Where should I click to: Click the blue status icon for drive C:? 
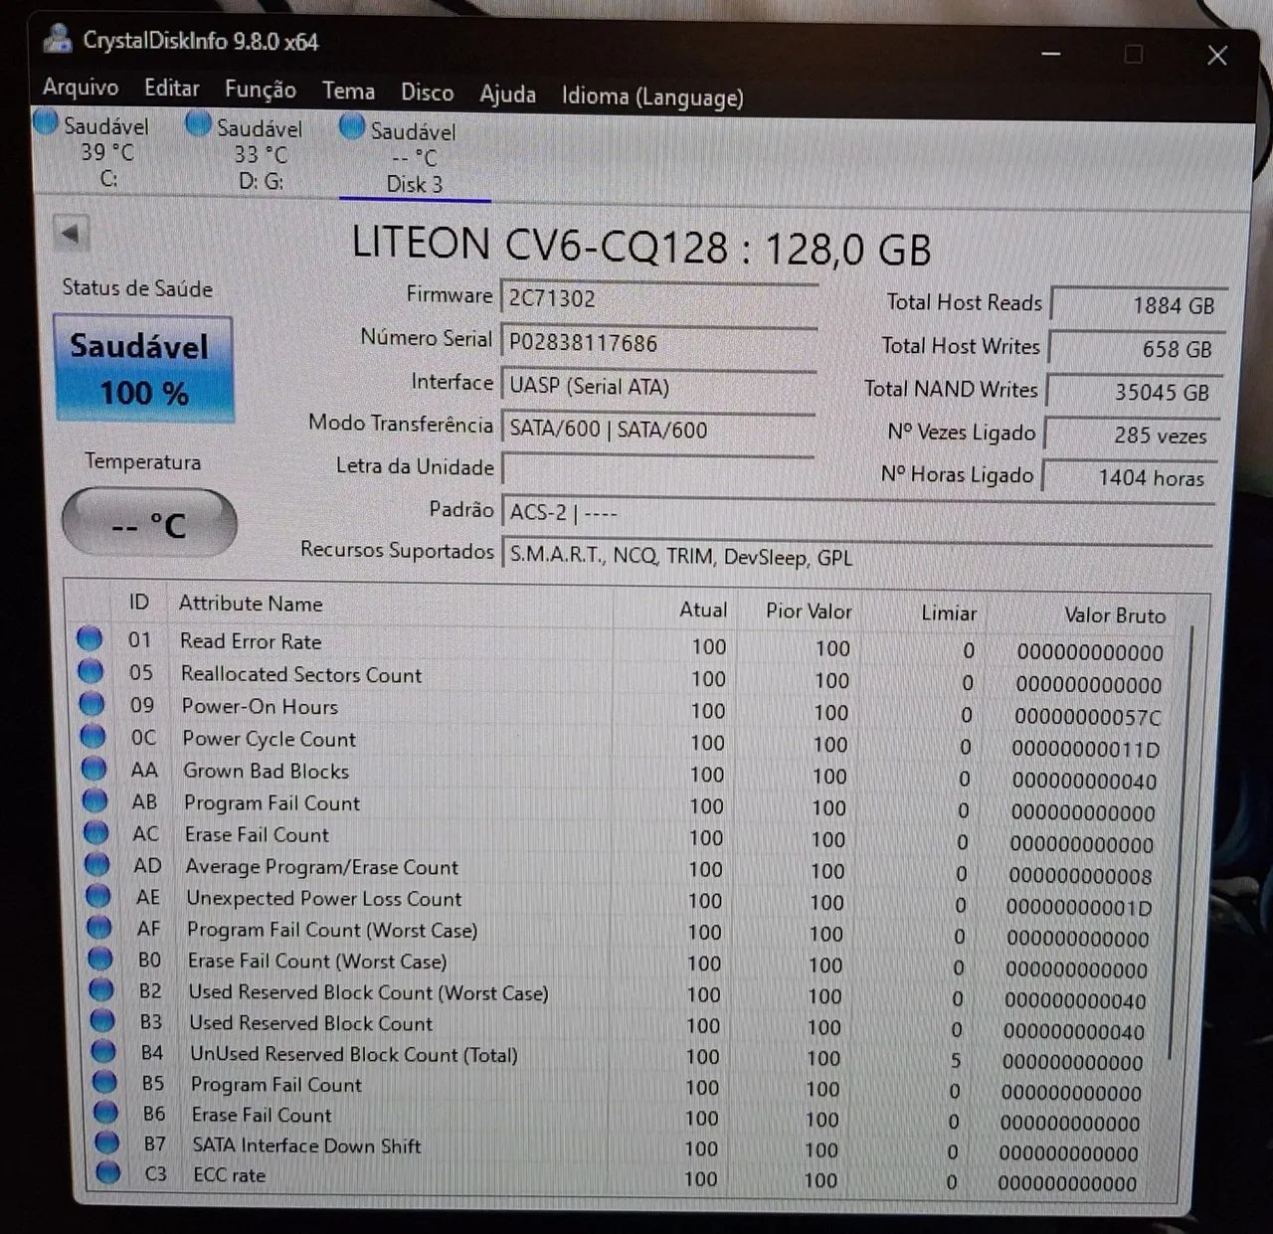pyautogui.click(x=46, y=122)
